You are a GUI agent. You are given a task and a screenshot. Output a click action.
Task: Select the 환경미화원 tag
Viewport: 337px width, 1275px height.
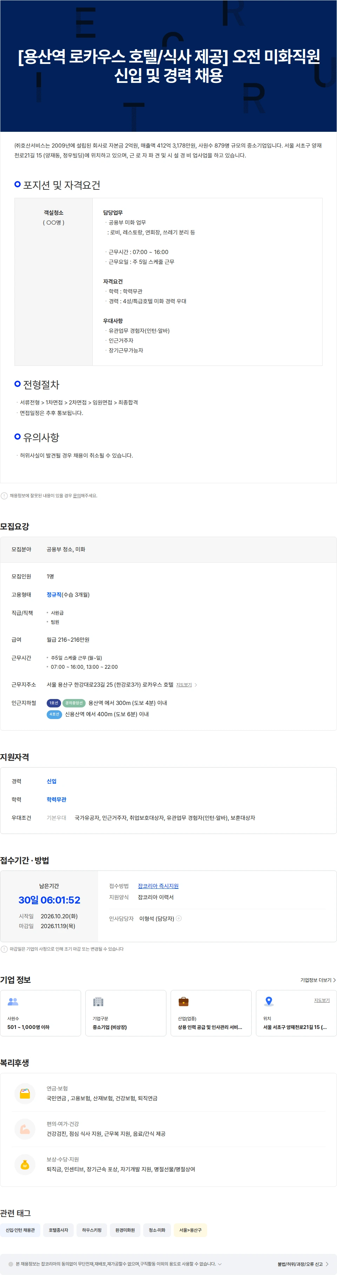[x=125, y=1230]
